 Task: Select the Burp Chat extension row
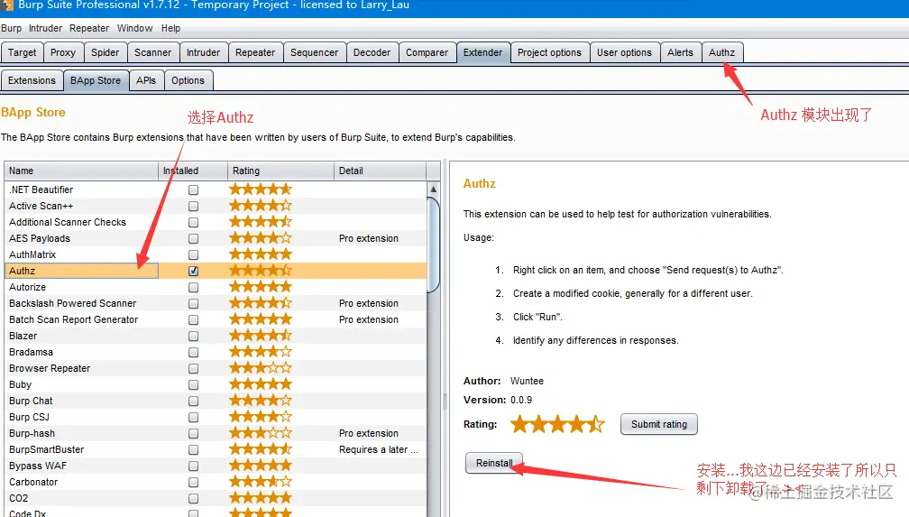216,401
